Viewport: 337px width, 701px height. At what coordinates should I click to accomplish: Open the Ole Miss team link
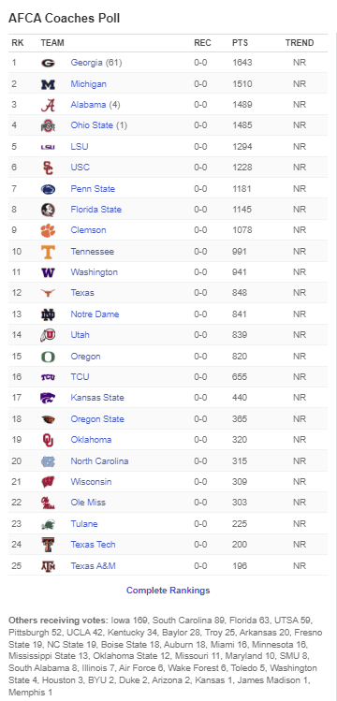[88, 503]
